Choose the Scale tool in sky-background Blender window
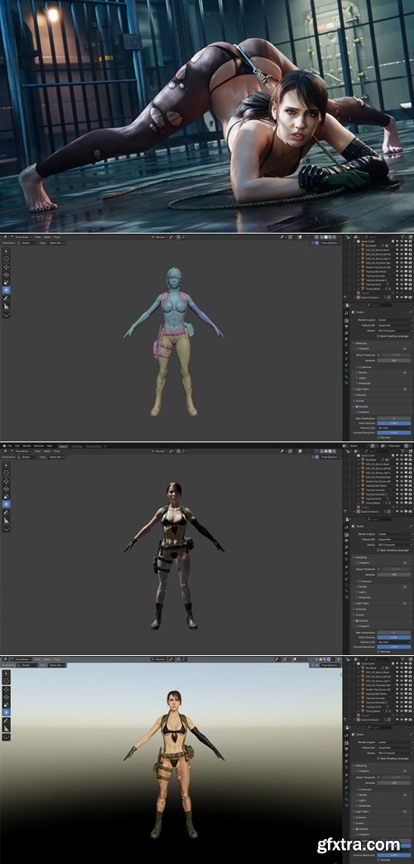 [7, 704]
